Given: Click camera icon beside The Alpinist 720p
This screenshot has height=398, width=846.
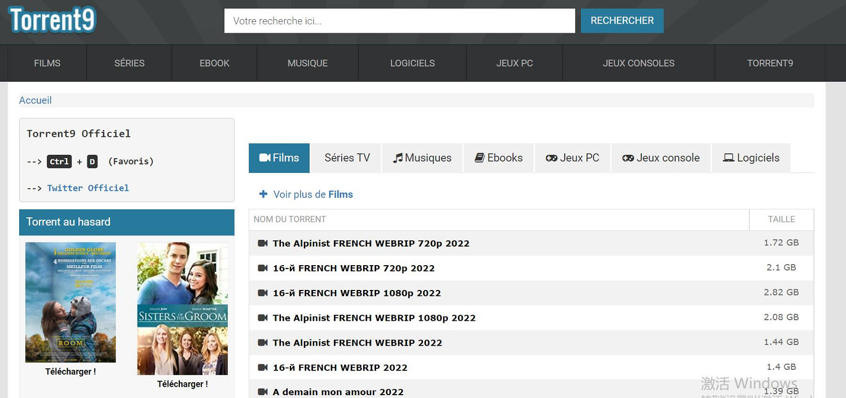Looking at the screenshot, I should pyautogui.click(x=262, y=243).
